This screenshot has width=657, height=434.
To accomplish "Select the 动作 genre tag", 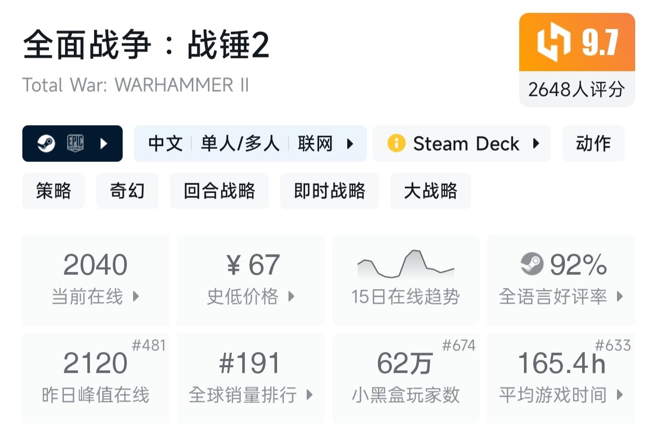I will 593,144.
